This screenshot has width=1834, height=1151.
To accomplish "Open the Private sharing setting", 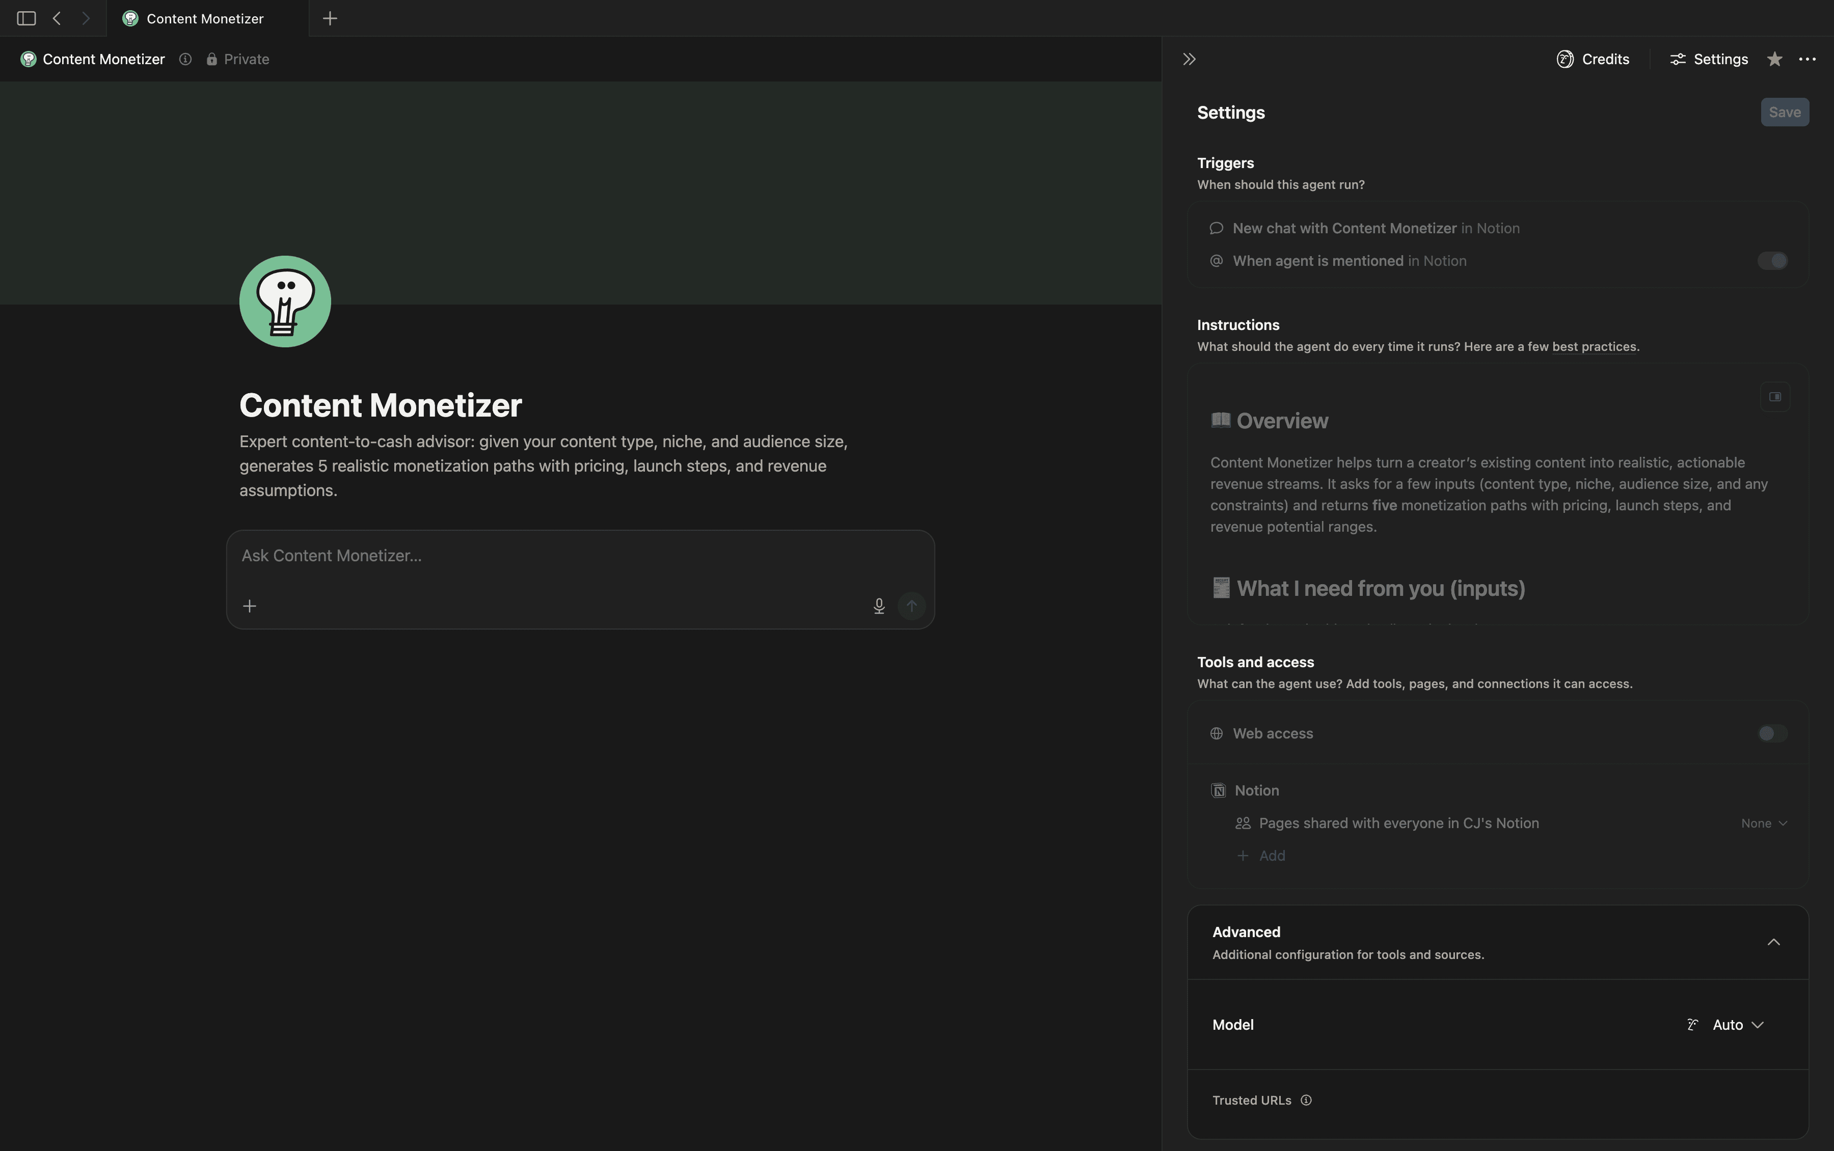I will (x=237, y=60).
